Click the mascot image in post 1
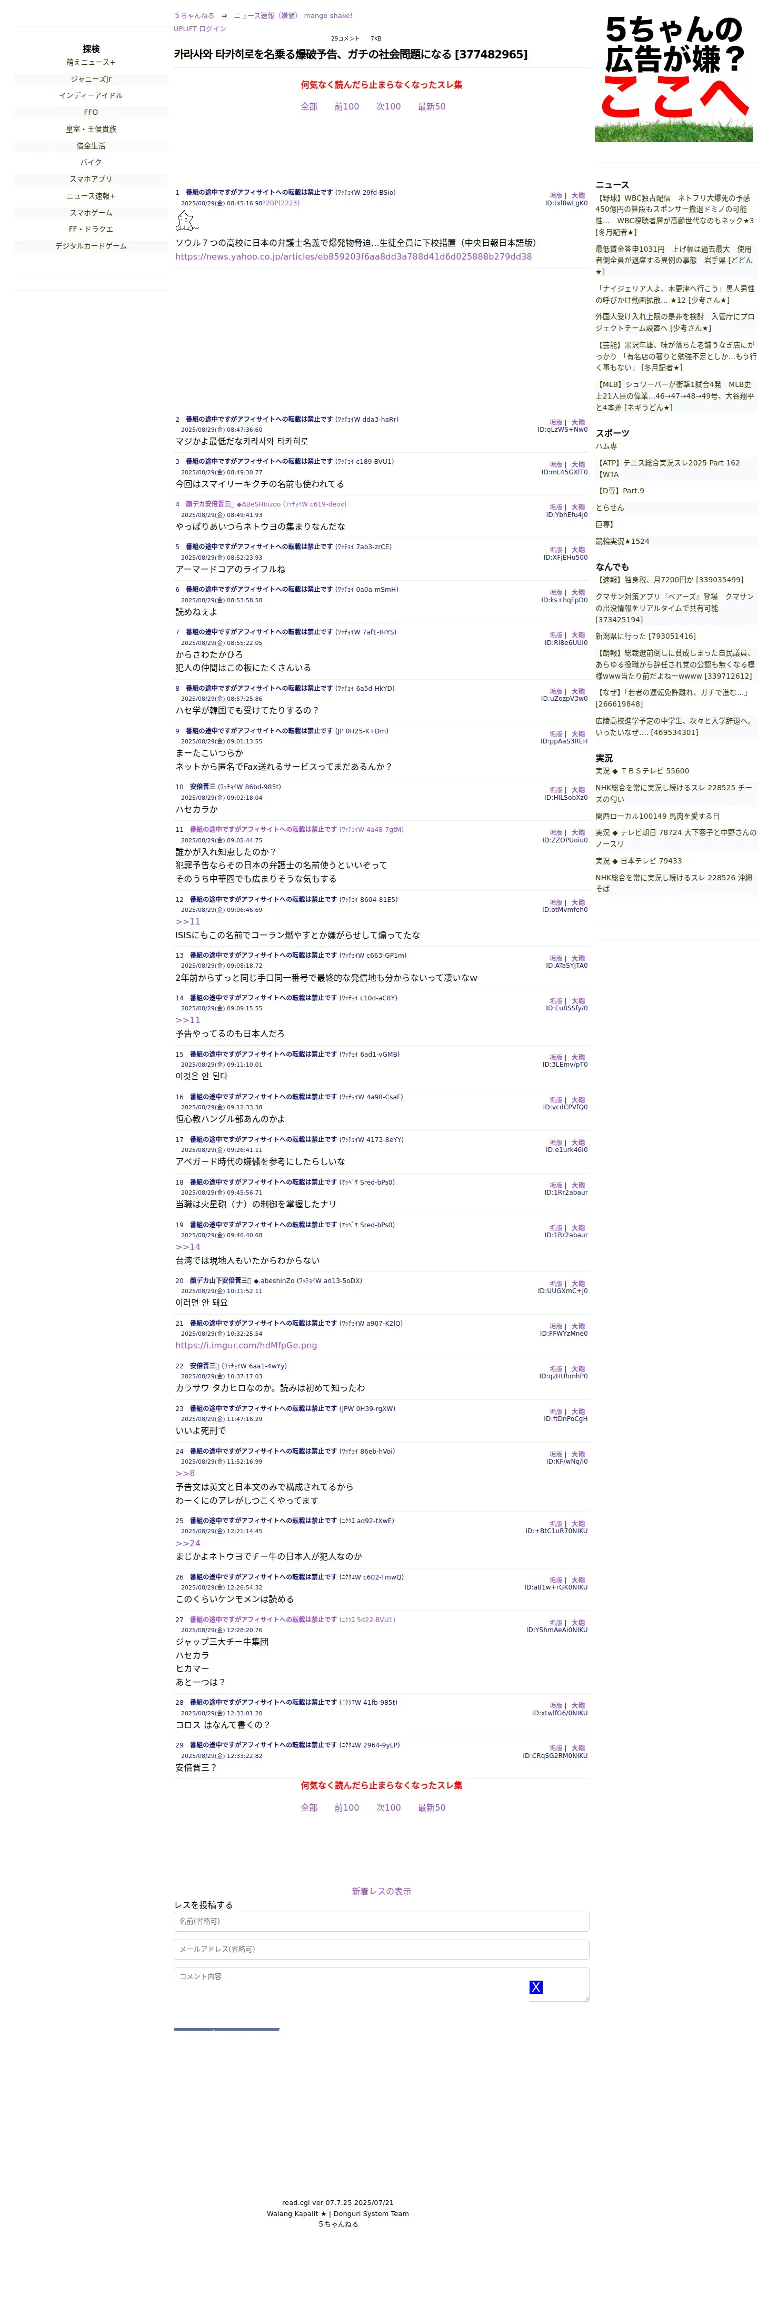 click(x=187, y=221)
